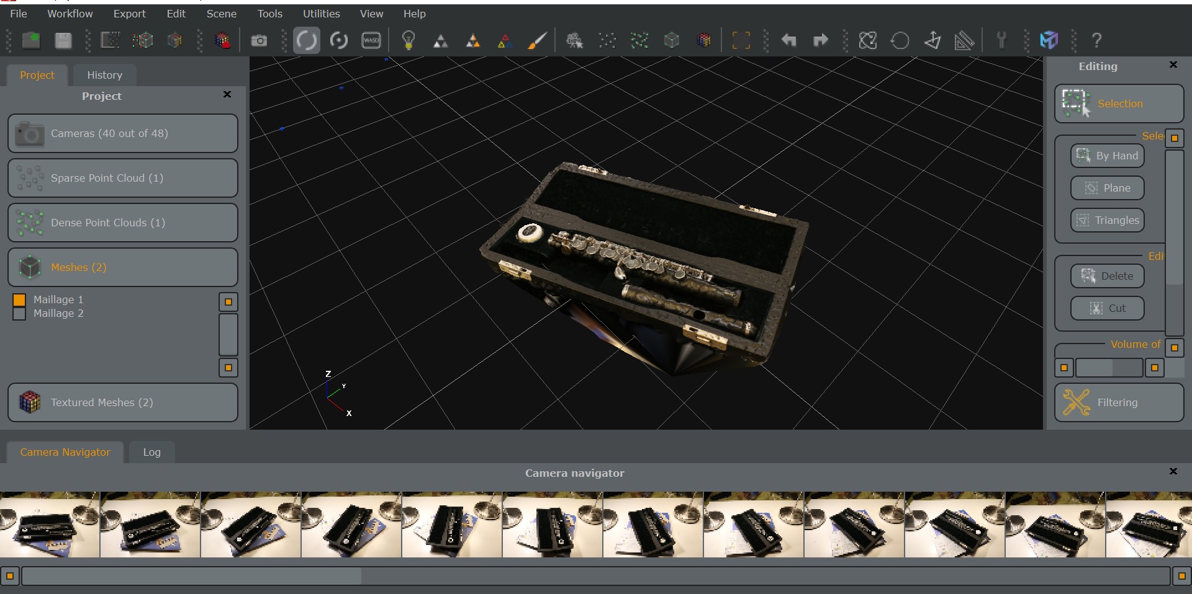Pick the paintbrush tool in the toolbar
This screenshot has width=1192, height=594.
[536, 41]
